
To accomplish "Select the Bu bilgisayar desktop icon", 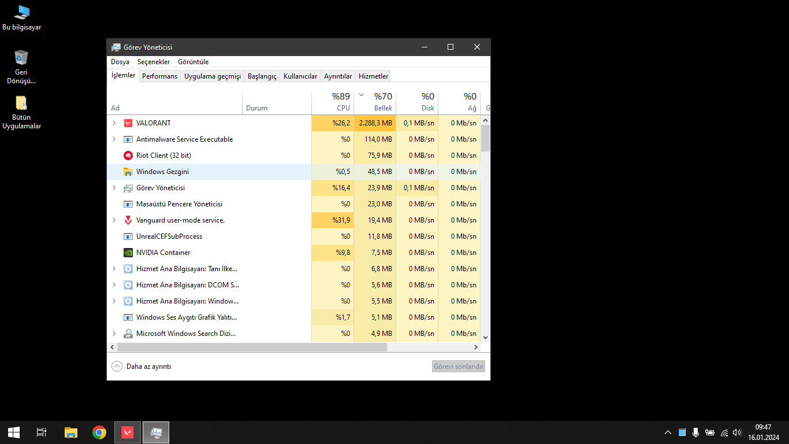I will (22, 18).
